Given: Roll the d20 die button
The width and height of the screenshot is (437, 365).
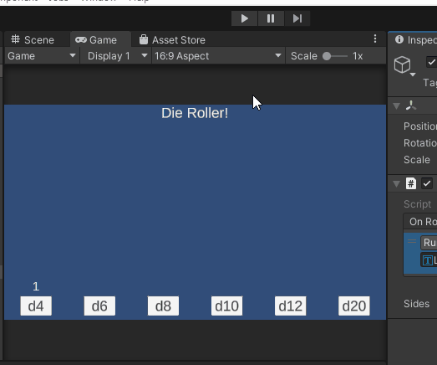Looking at the screenshot, I should pyautogui.click(x=354, y=306).
